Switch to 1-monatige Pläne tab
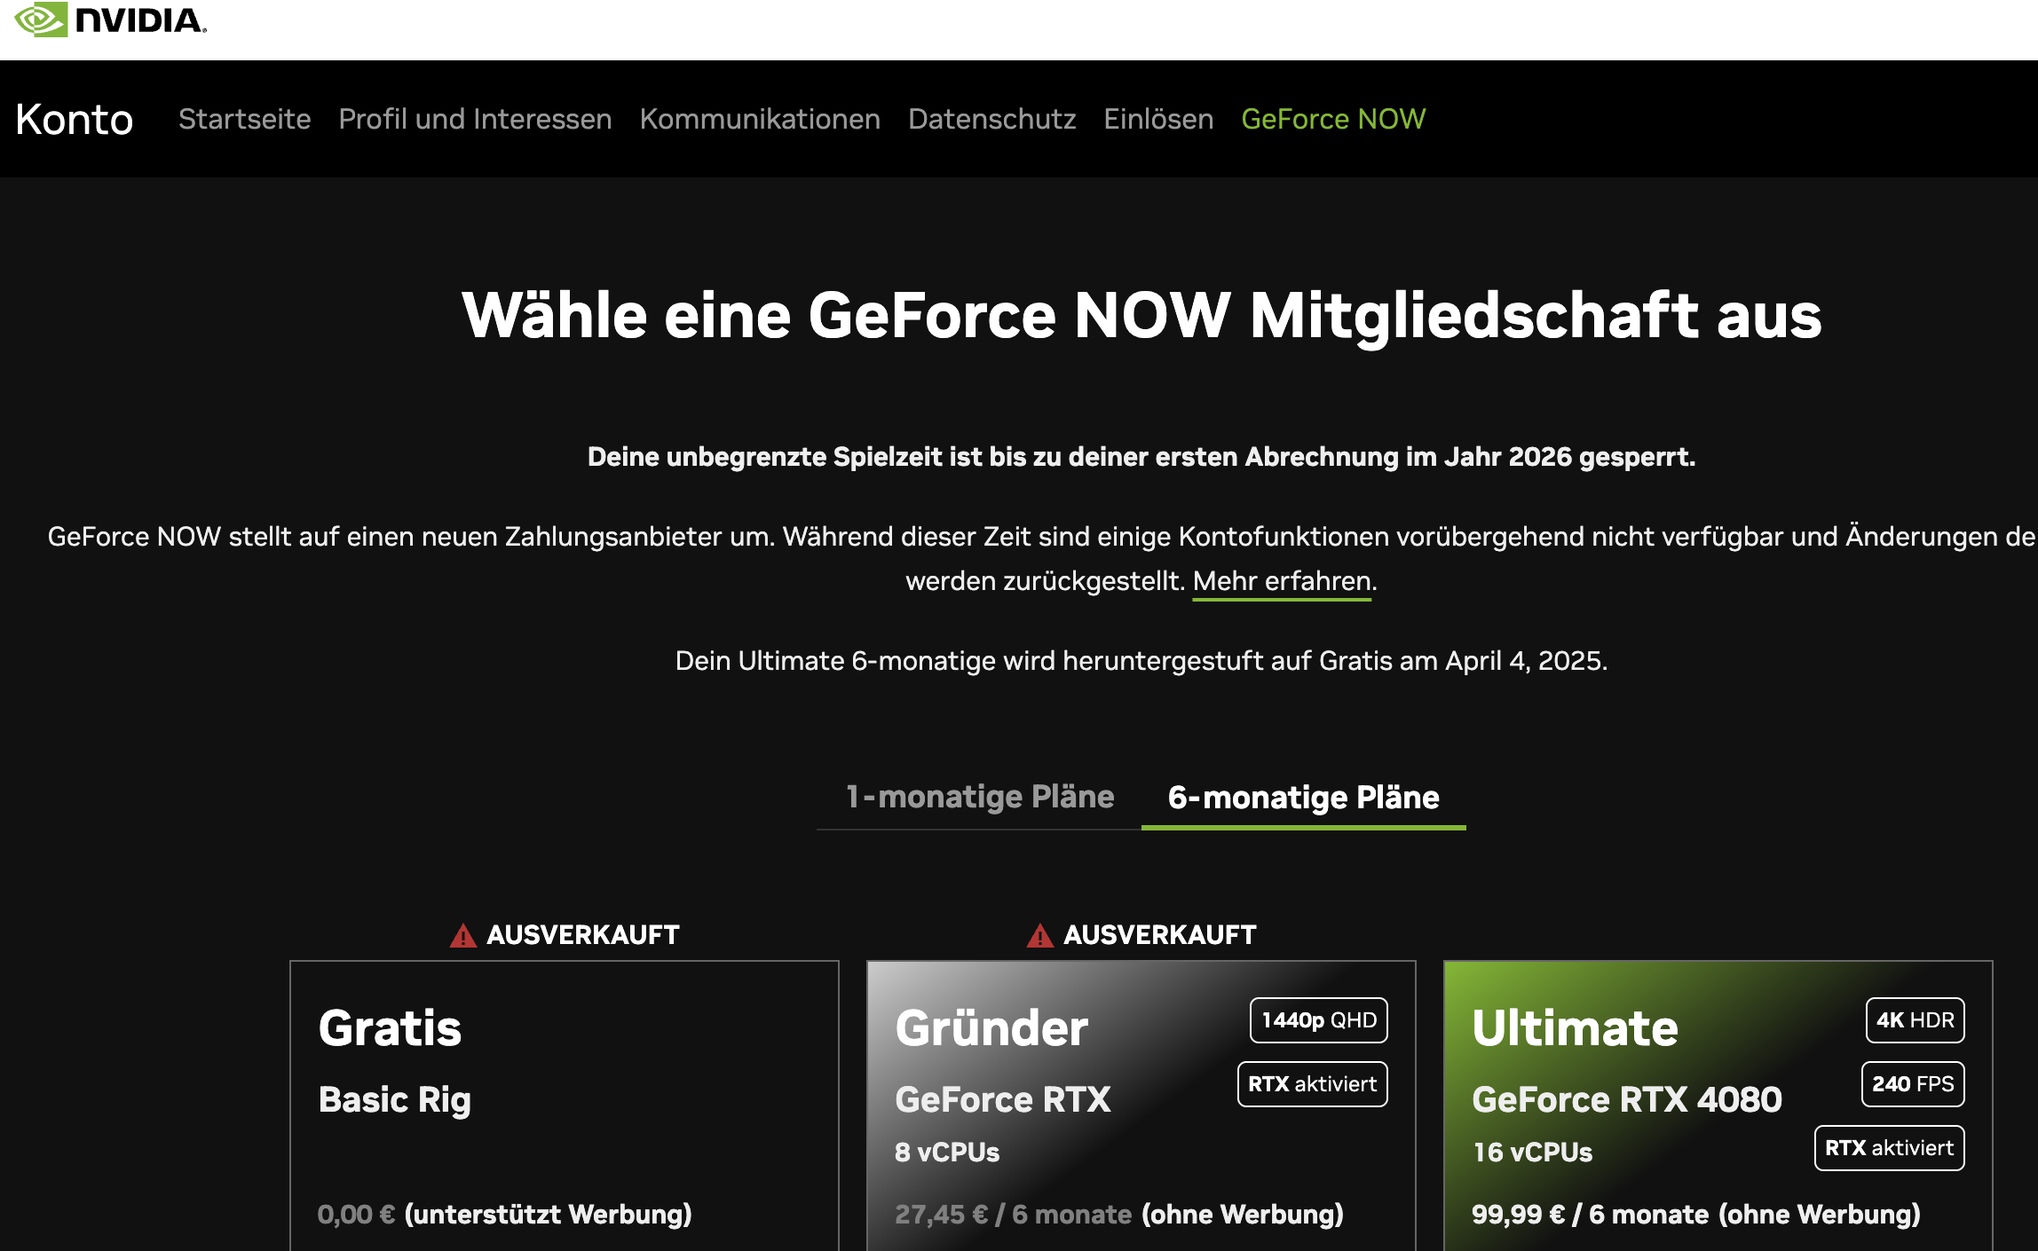The width and height of the screenshot is (2038, 1251). click(x=979, y=797)
